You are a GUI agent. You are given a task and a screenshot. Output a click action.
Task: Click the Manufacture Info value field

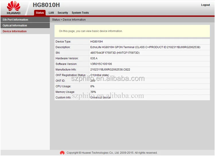pos(110,69)
